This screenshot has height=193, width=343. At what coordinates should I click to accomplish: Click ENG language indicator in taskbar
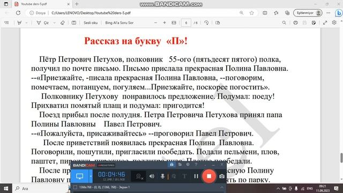click(310, 188)
